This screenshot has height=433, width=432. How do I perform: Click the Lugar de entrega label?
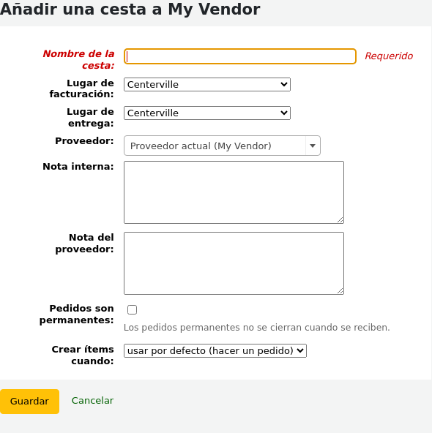(x=90, y=117)
